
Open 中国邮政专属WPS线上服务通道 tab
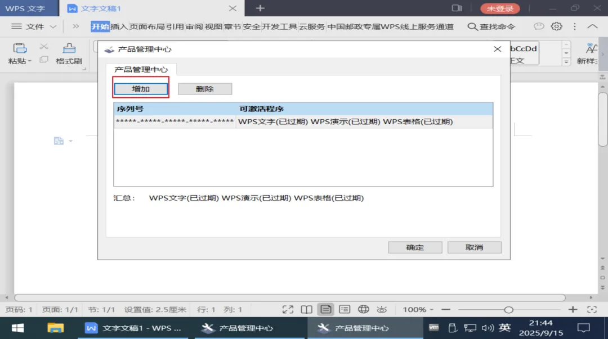click(390, 26)
